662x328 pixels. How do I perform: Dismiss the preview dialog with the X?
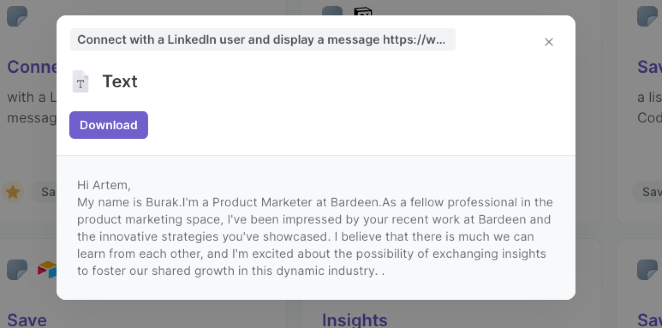tap(549, 42)
